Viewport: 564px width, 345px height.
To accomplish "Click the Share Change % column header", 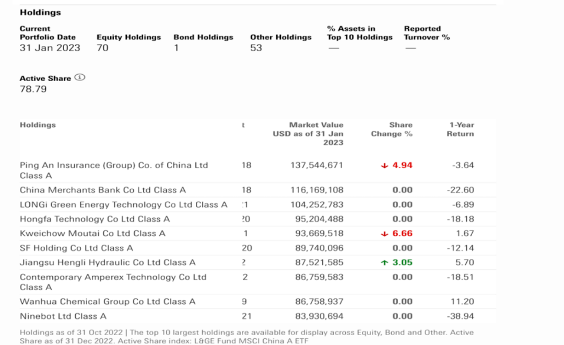I will click(x=392, y=129).
